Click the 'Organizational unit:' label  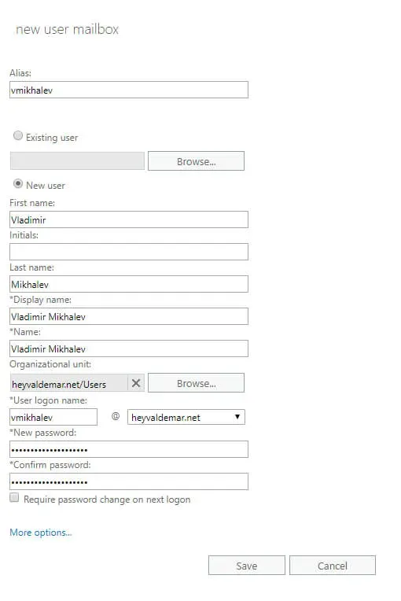tap(50, 364)
